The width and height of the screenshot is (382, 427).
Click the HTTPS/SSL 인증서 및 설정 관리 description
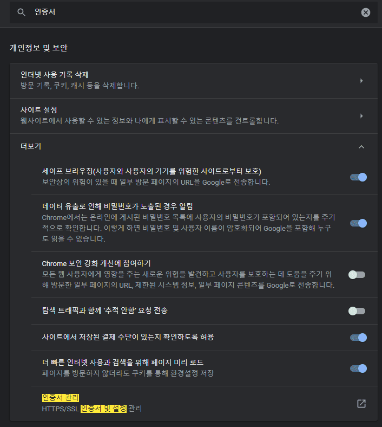point(92,409)
